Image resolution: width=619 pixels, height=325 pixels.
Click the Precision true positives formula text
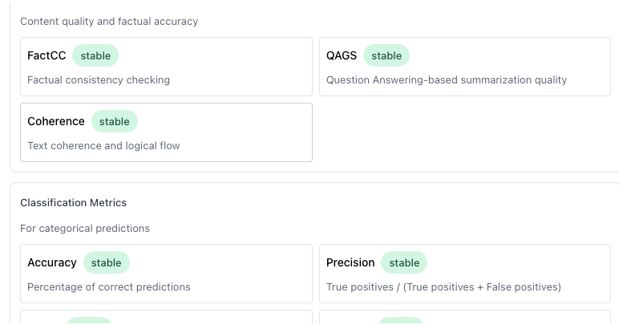pyautogui.click(x=443, y=287)
